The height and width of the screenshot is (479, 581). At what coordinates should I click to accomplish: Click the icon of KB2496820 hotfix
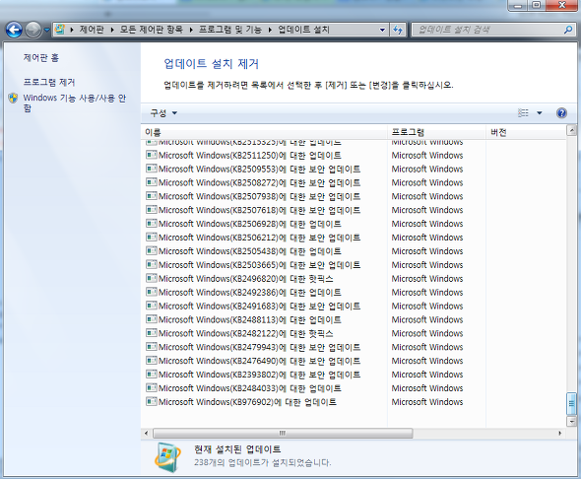[x=152, y=278]
